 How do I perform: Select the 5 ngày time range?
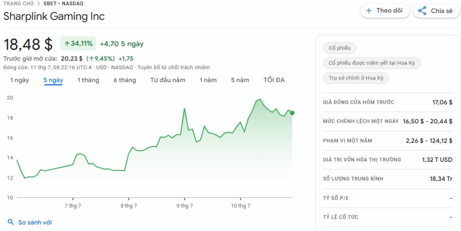point(54,80)
